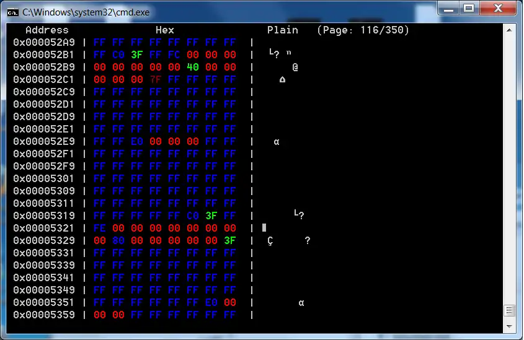The width and height of the screenshot is (524, 340).
Task: Click the house glyph in row 0x000052C1
Action: pyautogui.click(x=282, y=79)
